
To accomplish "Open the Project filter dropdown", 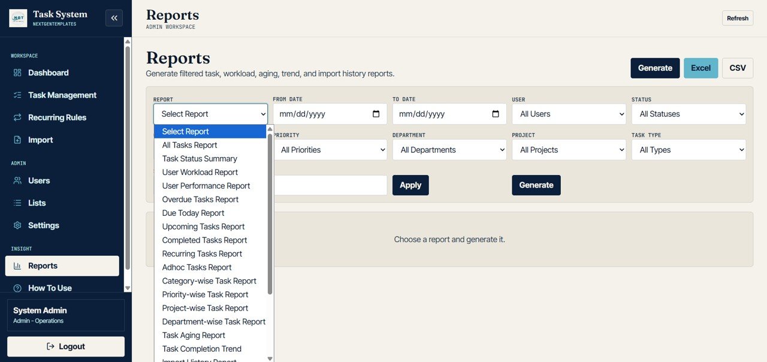I will click(569, 150).
